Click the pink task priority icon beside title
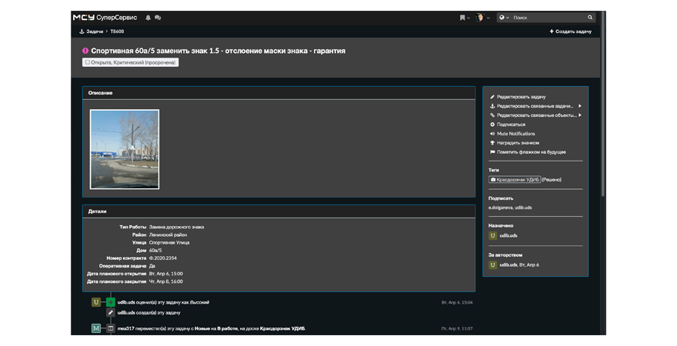The height and width of the screenshot is (346, 677). pos(85,51)
